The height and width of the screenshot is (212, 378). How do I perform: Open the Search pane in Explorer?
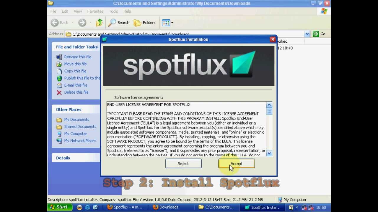(x=119, y=23)
